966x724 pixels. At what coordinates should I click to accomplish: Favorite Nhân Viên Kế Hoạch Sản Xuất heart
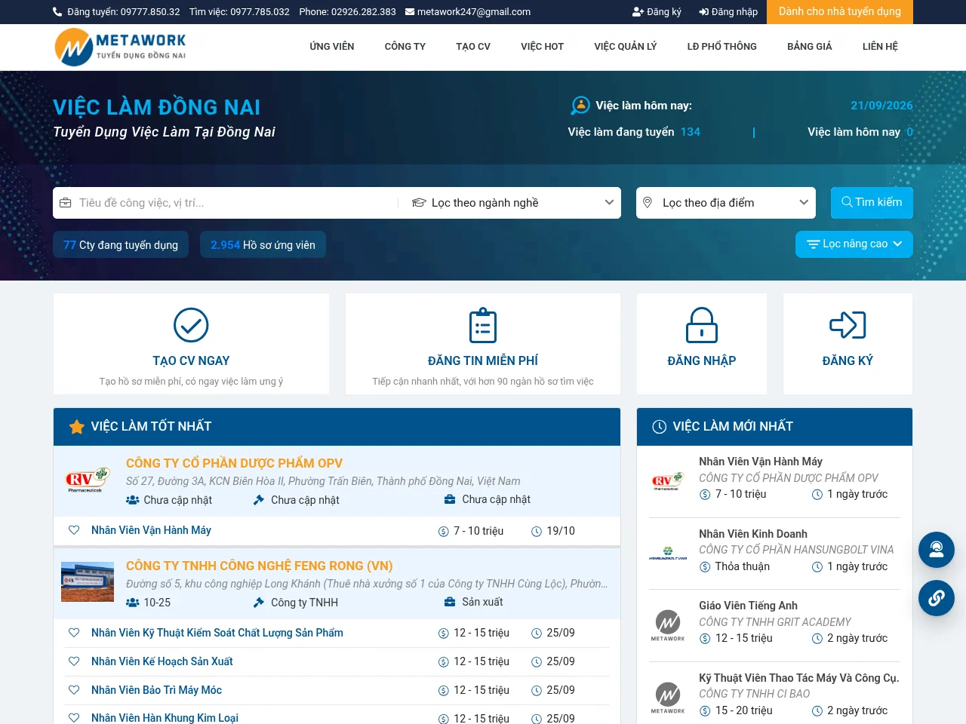[74, 661]
